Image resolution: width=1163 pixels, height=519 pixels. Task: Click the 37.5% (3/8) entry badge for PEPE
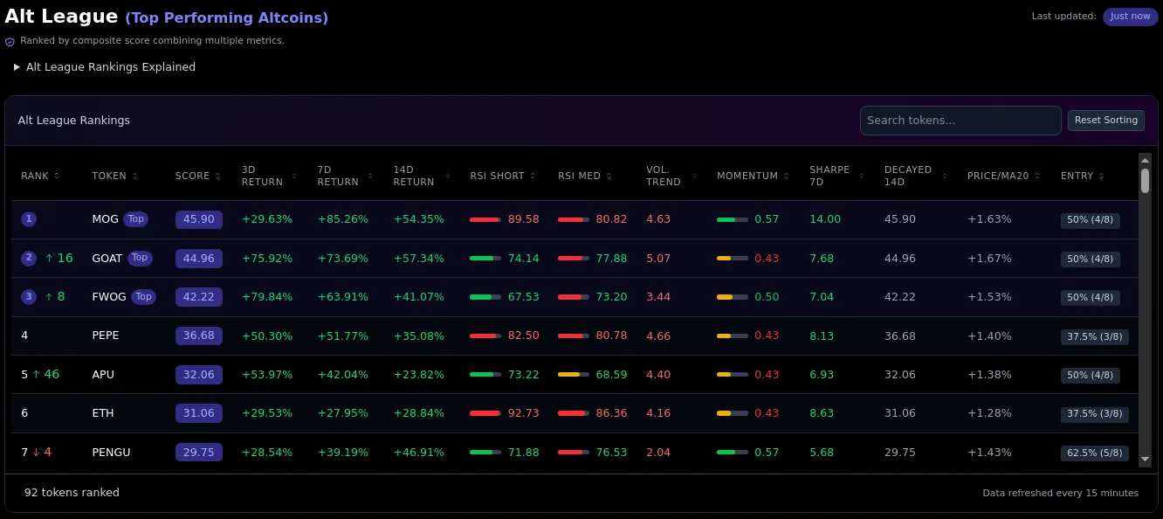1095,337
